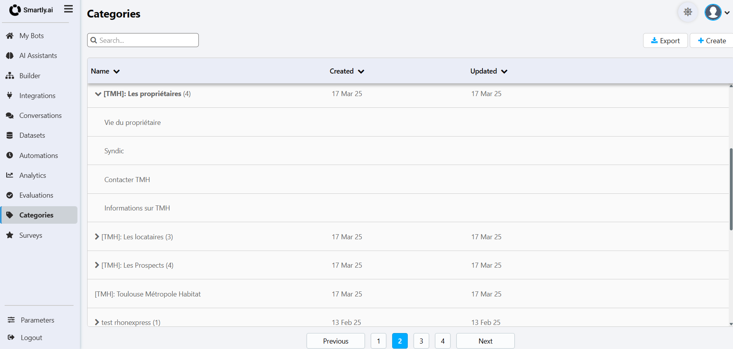The width and height of the screenshot is (733, 349).
Task: Click the Smartly.ai logo
Action: coord(31,10)
